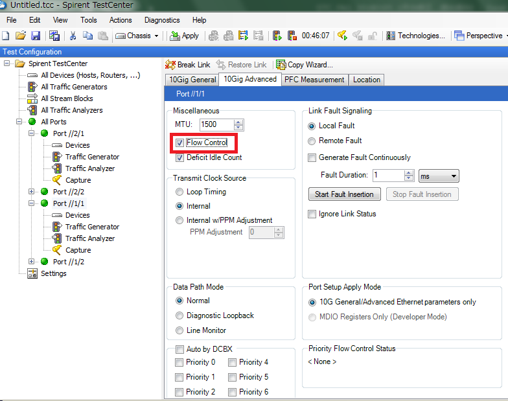Increase Fault Duration with stepper up arrow
508x401 pixels.
[409, 173]
